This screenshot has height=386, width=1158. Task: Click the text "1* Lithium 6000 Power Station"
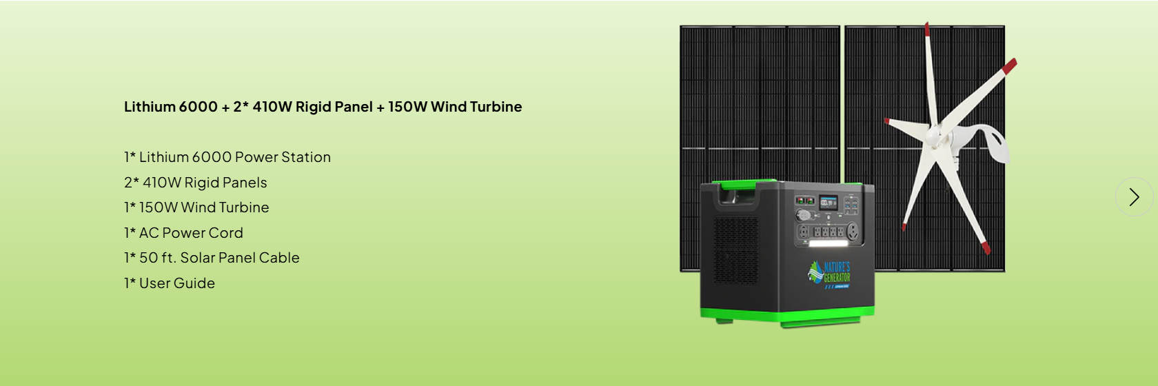point(227,157)
